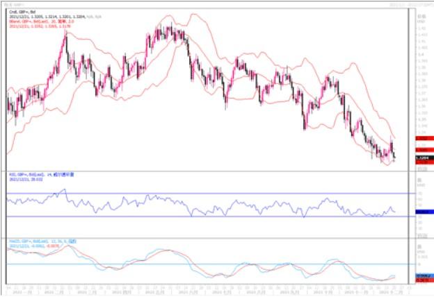This screenshot has height=297, width=434.
Task: Click the black 1.3204 current price tag
Action: click(x=421, y=159)
